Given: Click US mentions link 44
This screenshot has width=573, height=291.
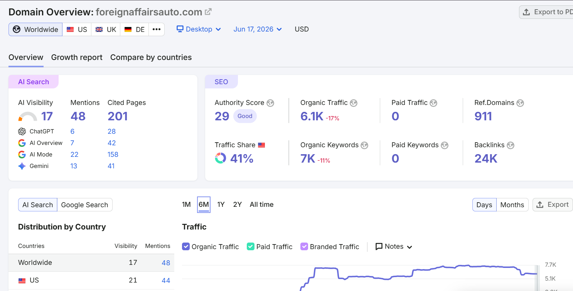Looking at the screenshot, I should coord(166,281).
